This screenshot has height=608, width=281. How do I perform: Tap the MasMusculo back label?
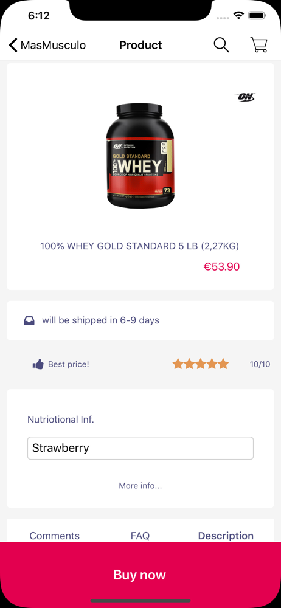click(53, 46)
